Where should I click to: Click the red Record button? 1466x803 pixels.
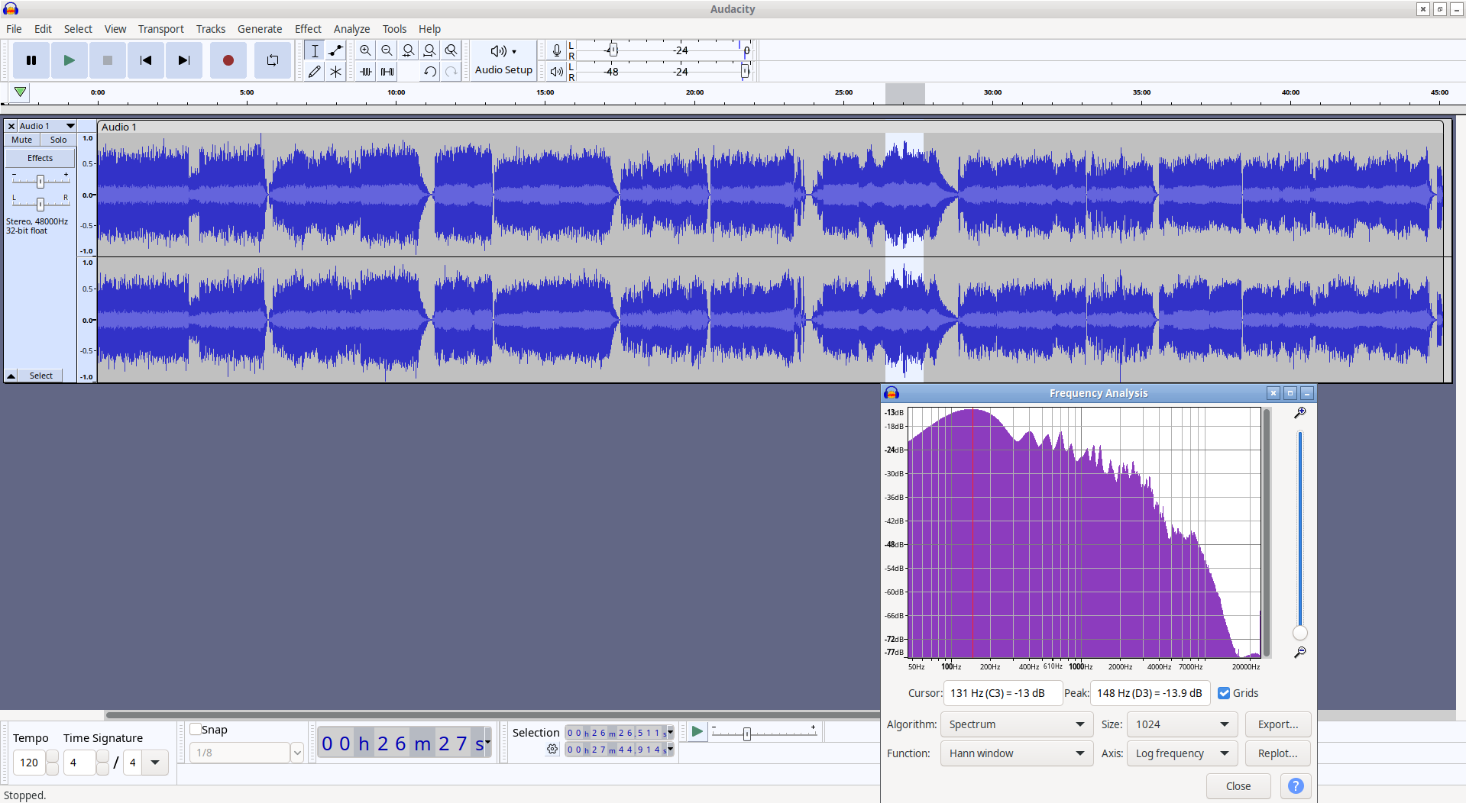[228, 60]
